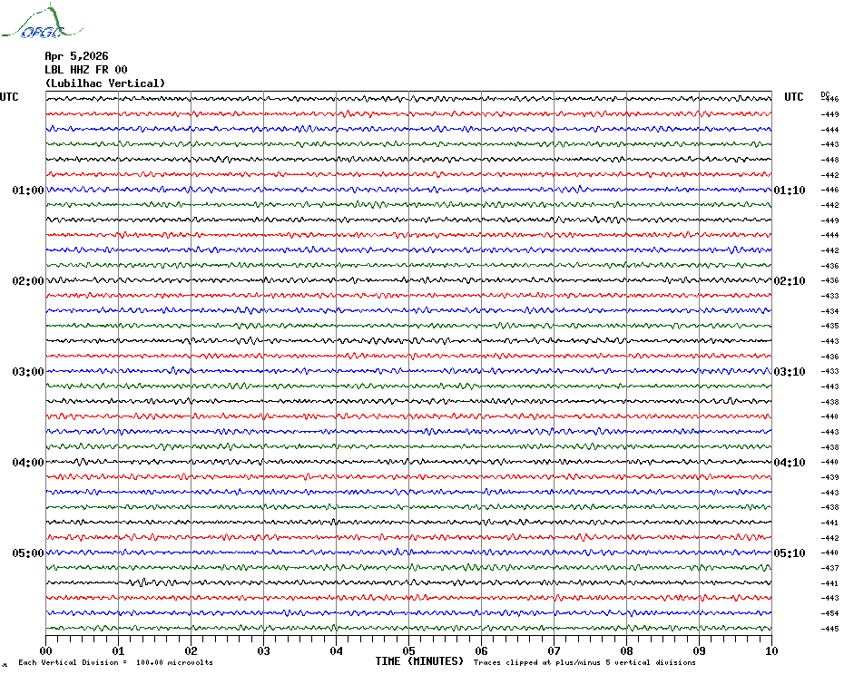Select the 01:00 time label on left
The height and width of the screenshot is (675, 844).
(28, 191)
